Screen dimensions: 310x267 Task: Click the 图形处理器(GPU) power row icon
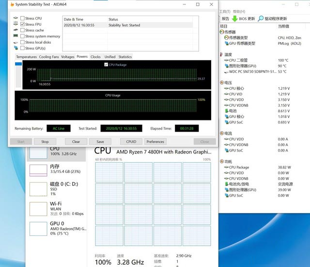pyautogui.click(x=227, y=190)
